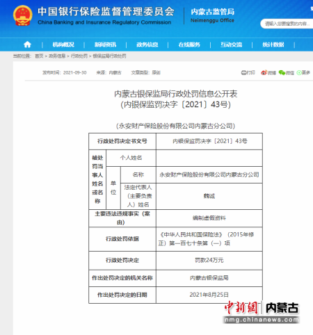Screen dimensions: 313x335
Task: Select company name cell 永安财产保险股份有限公司内蒙古分公司
Action: [x=209, y=174]
